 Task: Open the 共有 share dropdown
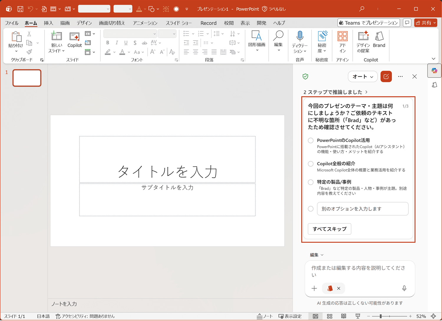(x=425, y=23)
